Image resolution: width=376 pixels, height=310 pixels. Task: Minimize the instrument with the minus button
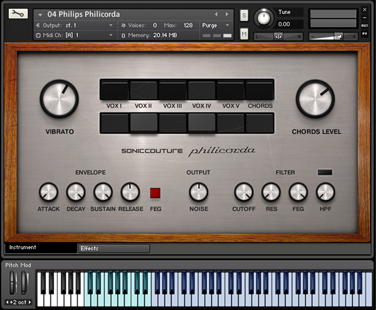coord(364,18)
